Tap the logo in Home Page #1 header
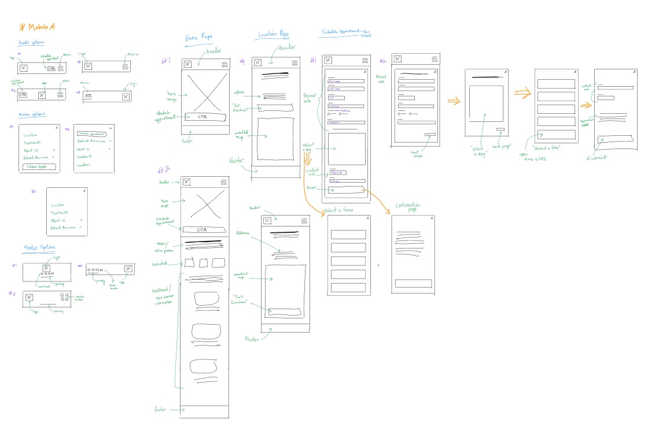This screenshot has height=438, width=648. (x=187, y=64)
